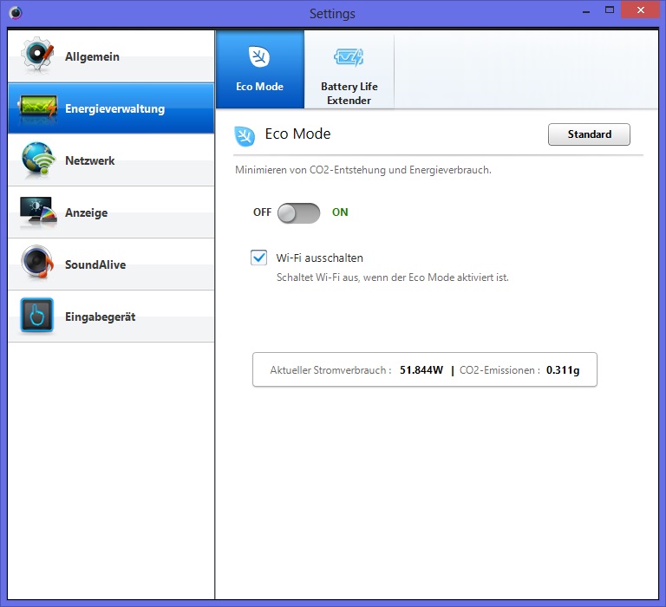The image size is (666, 607).
Task: Uncheck the Wi-Fi ausschalten checkbox
Action: point(258,258)
